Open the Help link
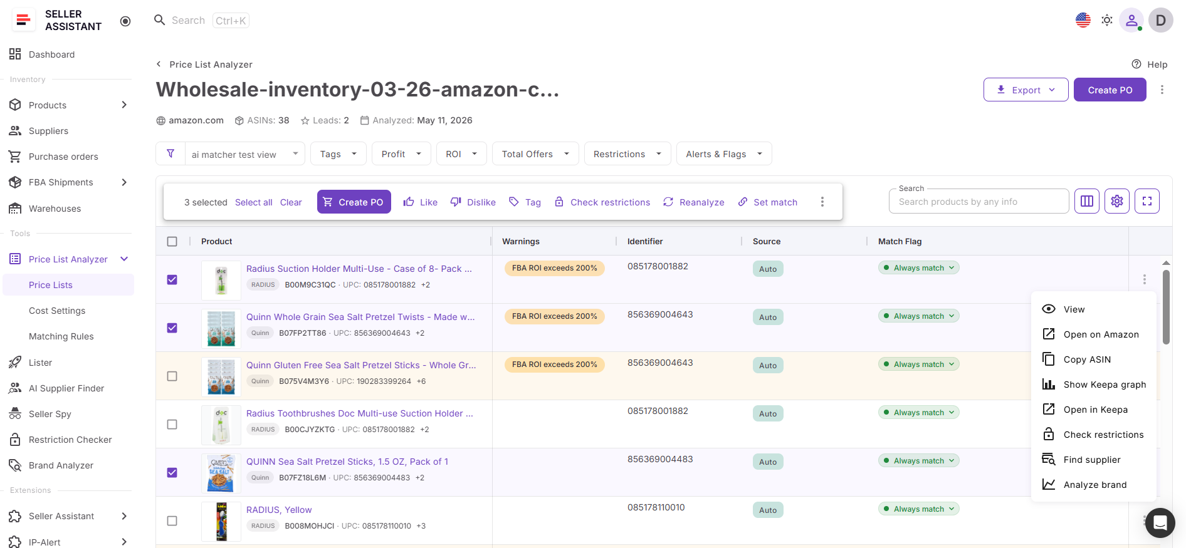Viewport: 1186px width, 548px height. [x=1150, y=65]
